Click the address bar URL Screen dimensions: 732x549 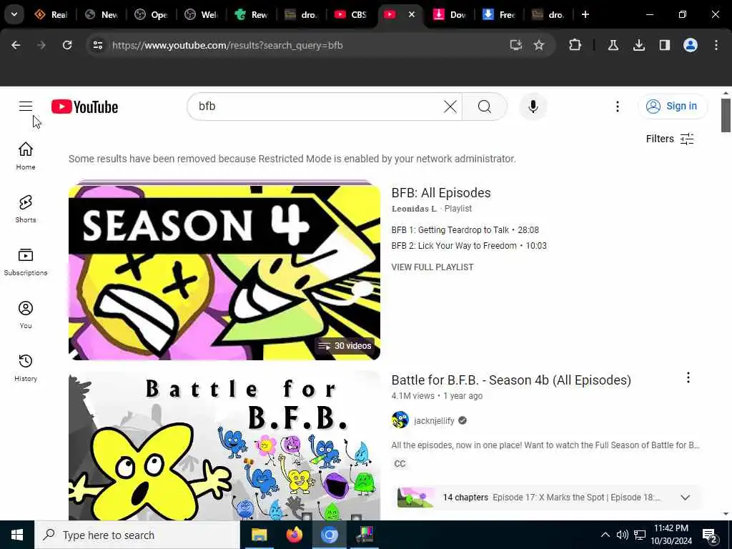227,45
